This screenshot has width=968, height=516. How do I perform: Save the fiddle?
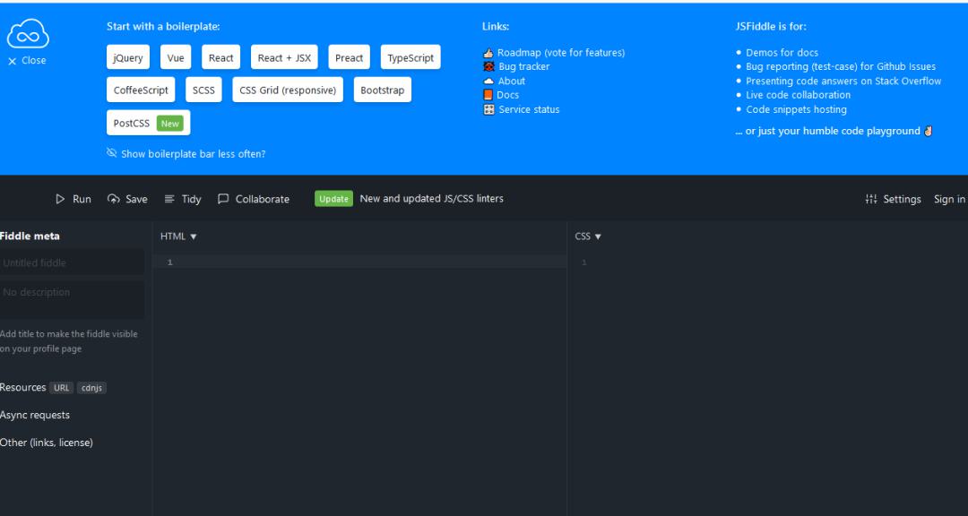[x=128, y=199]
